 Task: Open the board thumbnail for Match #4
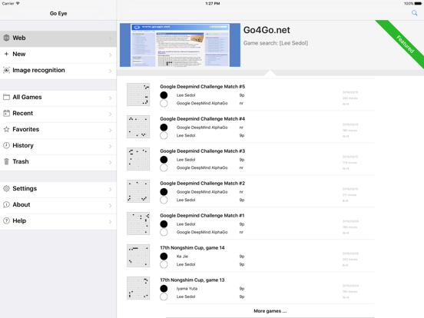138,127
